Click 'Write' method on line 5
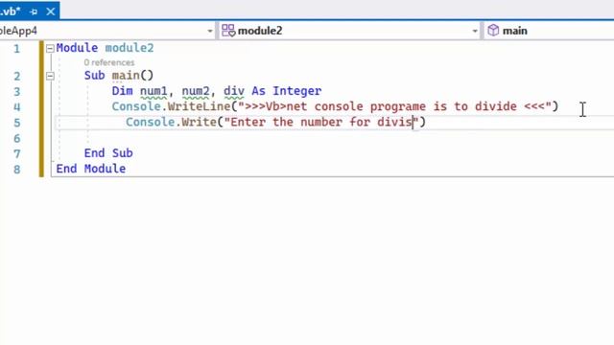 pos(199,122)
